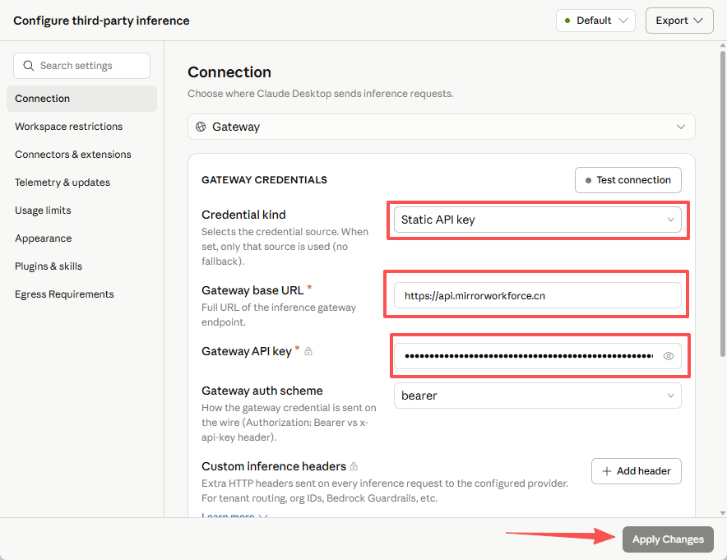The height and width of the screenshot is (560, 727).
Task: Expand the Learn more link chevron
Action: pos(263,516)
